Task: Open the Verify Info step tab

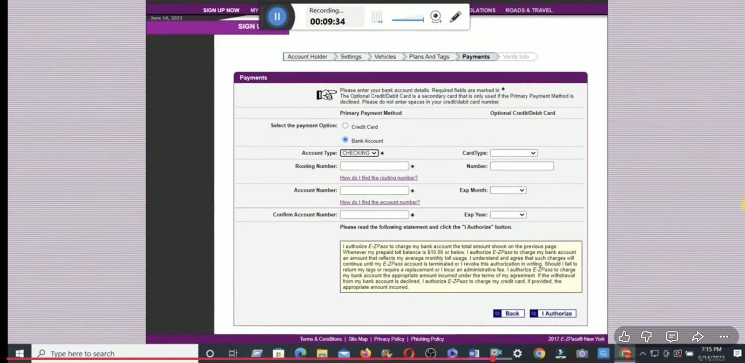Action: (x=516, y=57)
